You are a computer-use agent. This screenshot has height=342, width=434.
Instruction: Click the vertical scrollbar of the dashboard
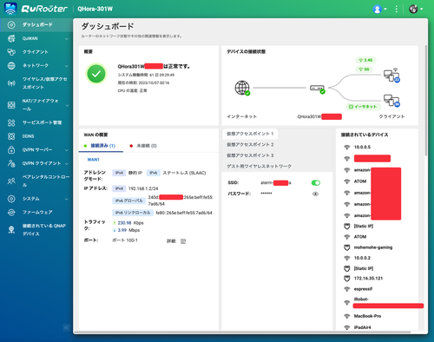[426, 100]
